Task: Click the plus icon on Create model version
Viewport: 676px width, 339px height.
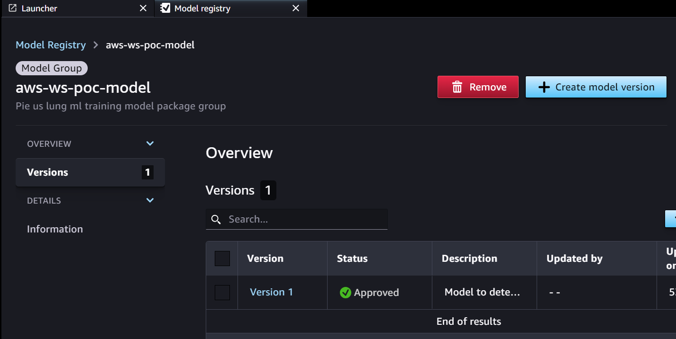Action: tap(544, 87)
